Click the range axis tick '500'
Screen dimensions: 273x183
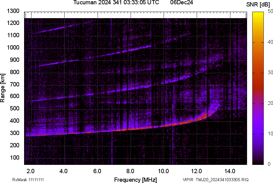point(15,108)
